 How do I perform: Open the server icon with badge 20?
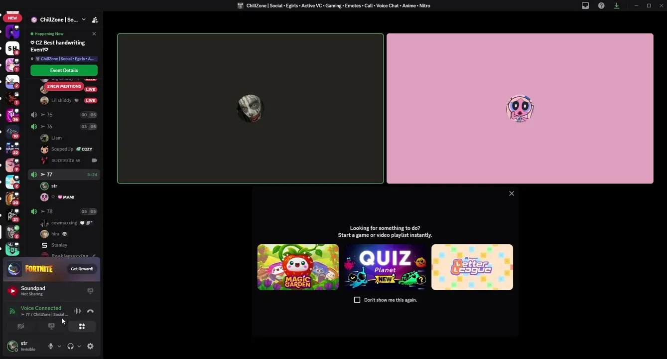[x=12, y=198]
